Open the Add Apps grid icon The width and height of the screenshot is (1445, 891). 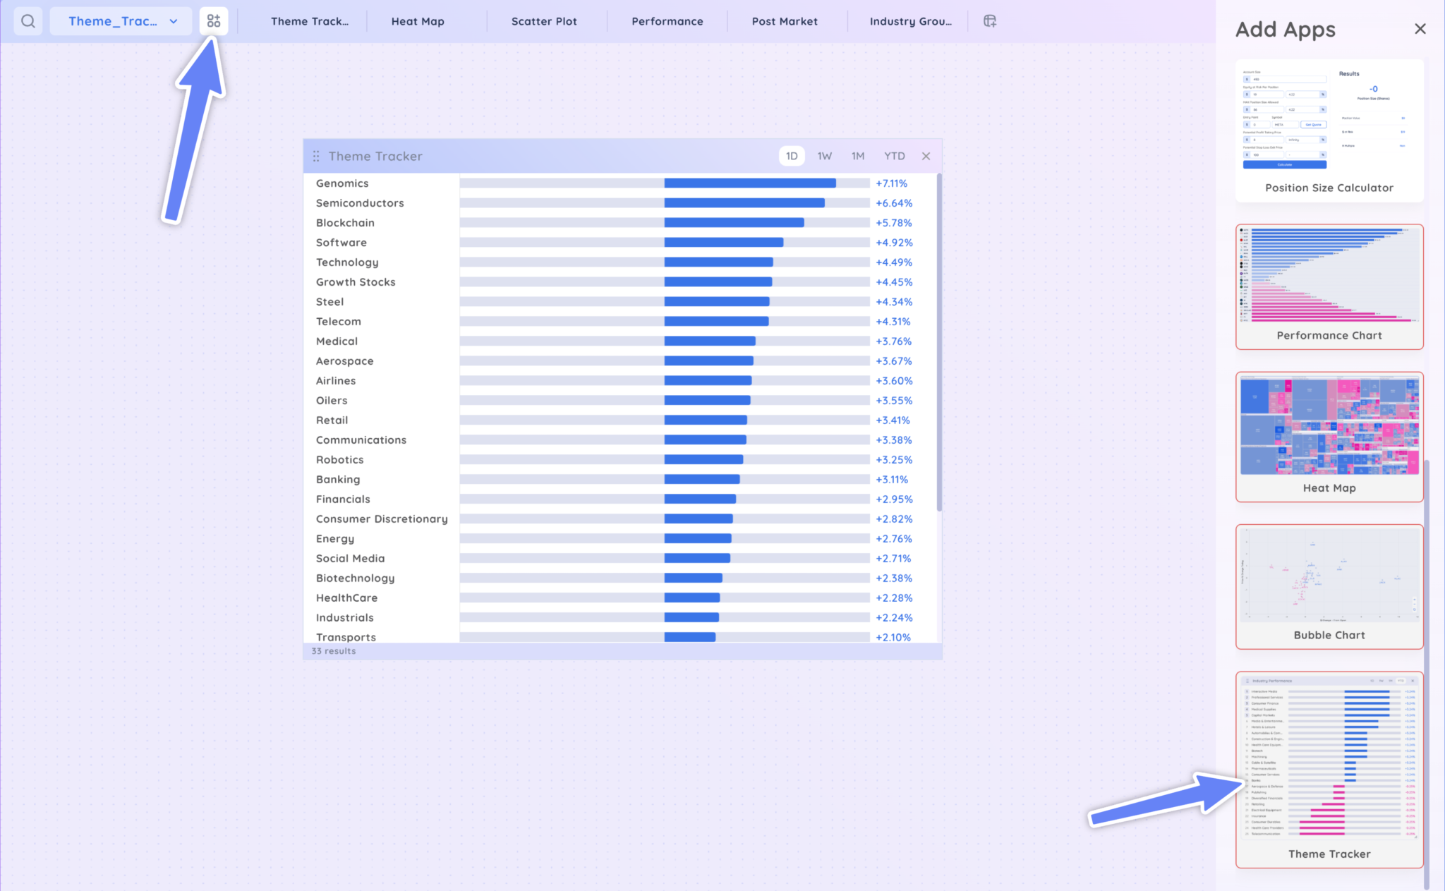click(214, 21)
